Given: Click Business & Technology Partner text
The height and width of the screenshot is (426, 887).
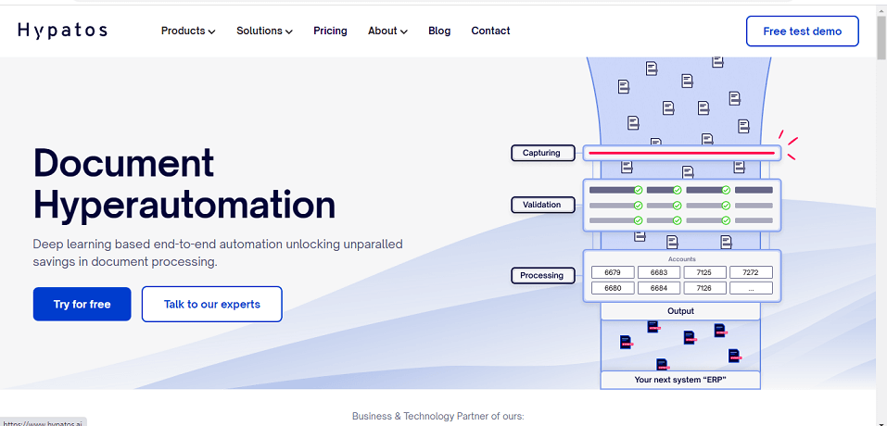Looking at the screenshot, I should pos(437,417).
